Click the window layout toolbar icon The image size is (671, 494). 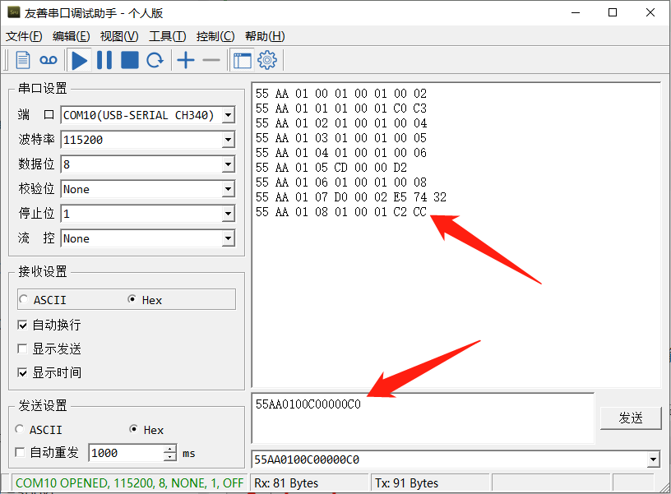[242, 60]
